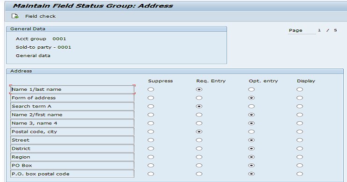Make Postal code, city optional entry
The height and width of the screenshot is (182, 347).
coord(251,131)
